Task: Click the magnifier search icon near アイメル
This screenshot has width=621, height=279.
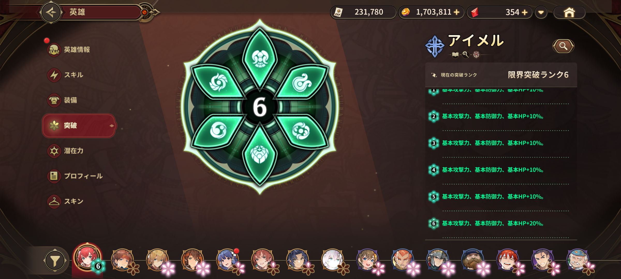Action: [x=563, y=46]
